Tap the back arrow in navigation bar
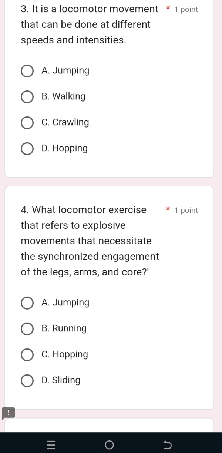Screen dimensions: 222x453 click(167, 444)
